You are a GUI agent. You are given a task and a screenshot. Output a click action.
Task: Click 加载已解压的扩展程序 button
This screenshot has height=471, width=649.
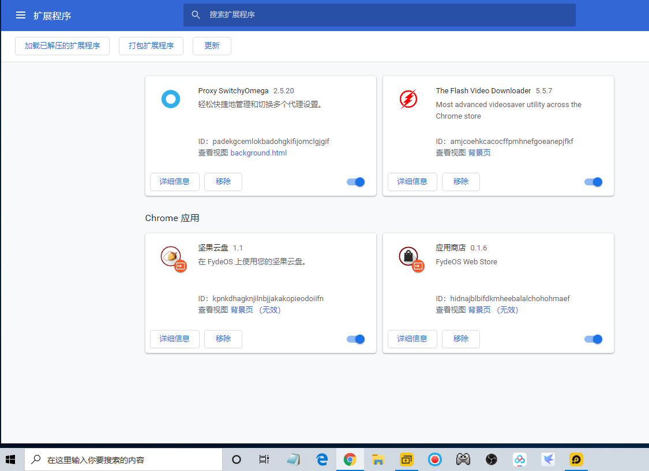(x=62, y=46)
